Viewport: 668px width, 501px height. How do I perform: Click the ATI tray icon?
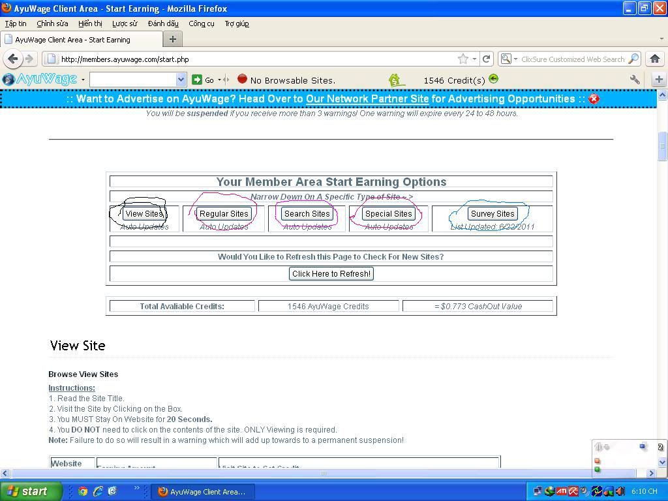click(561, 491)
